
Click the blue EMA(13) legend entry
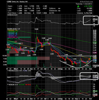[12, 34]
